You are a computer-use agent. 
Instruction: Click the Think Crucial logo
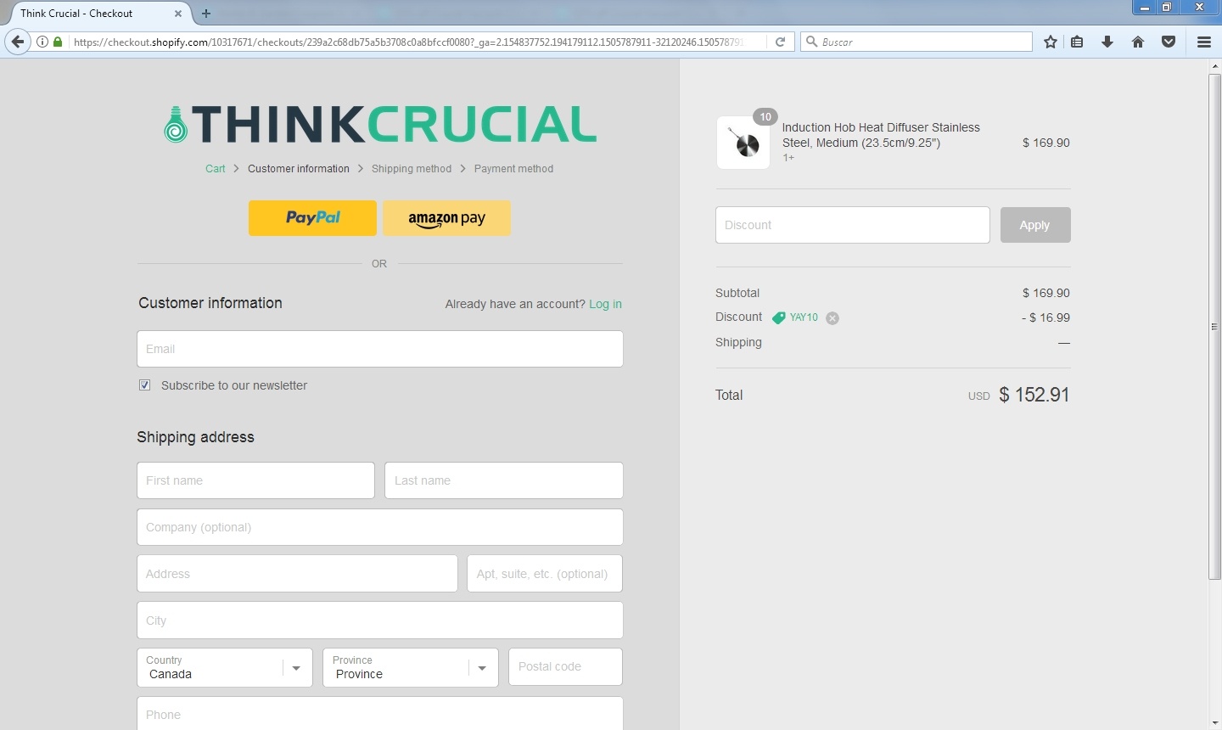379,124
